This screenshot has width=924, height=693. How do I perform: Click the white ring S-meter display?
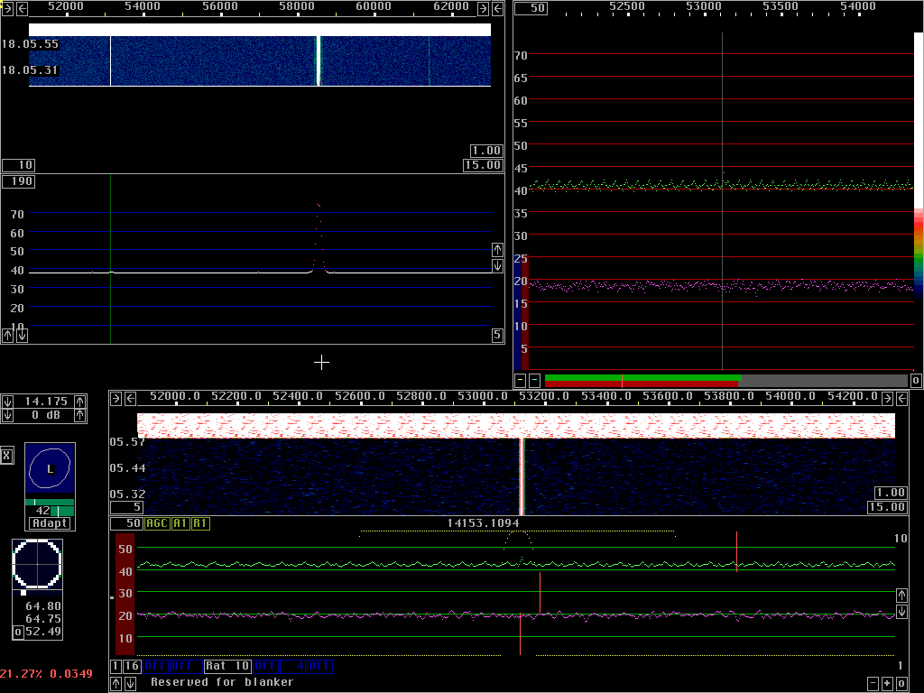click(x=37, y=564)
